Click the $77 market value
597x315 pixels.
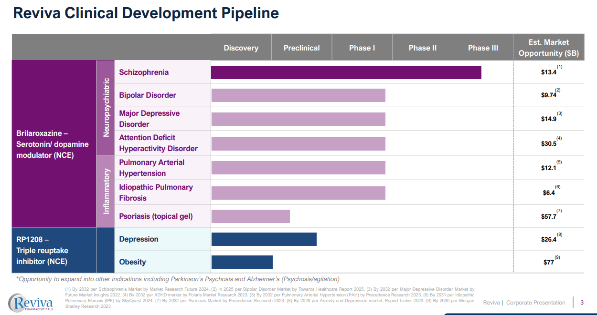(549, 262)
